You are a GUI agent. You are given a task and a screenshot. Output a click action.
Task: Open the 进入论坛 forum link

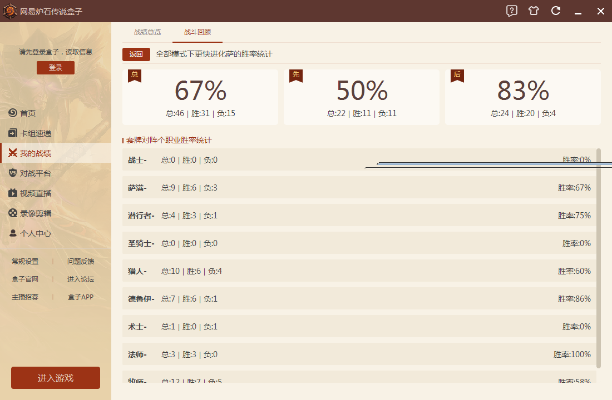click(81, 279)
